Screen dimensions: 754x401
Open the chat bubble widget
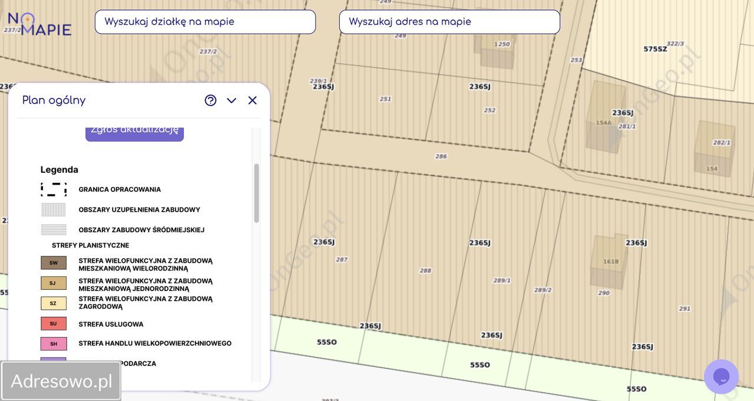coord(721,376)
